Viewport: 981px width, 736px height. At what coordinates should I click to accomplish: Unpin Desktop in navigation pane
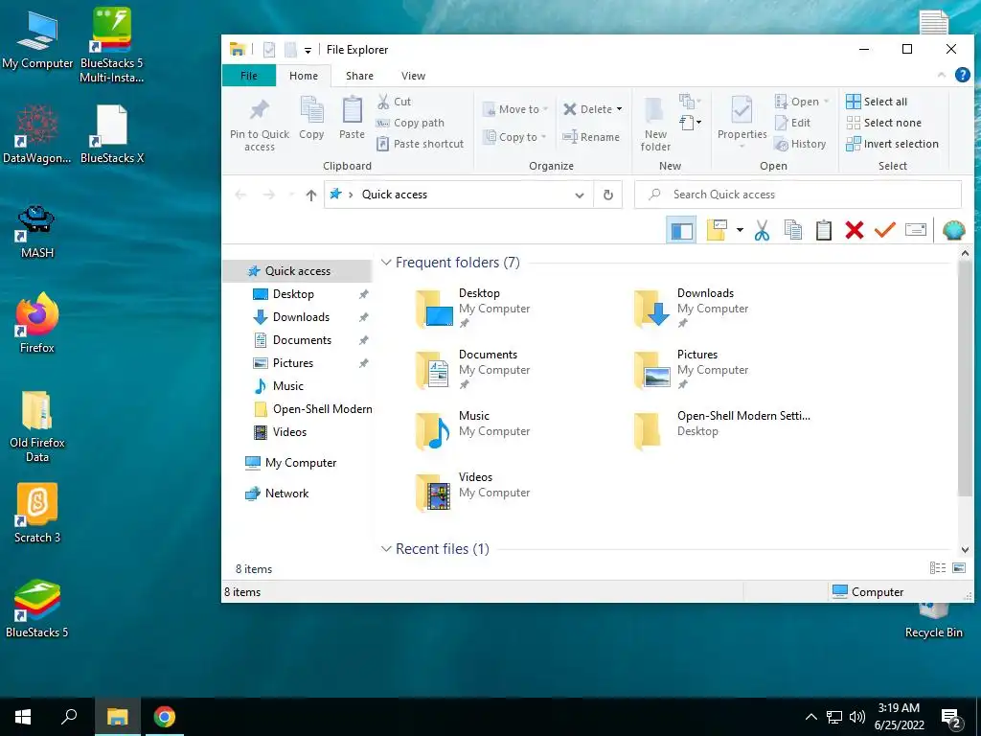coord(363,294)
